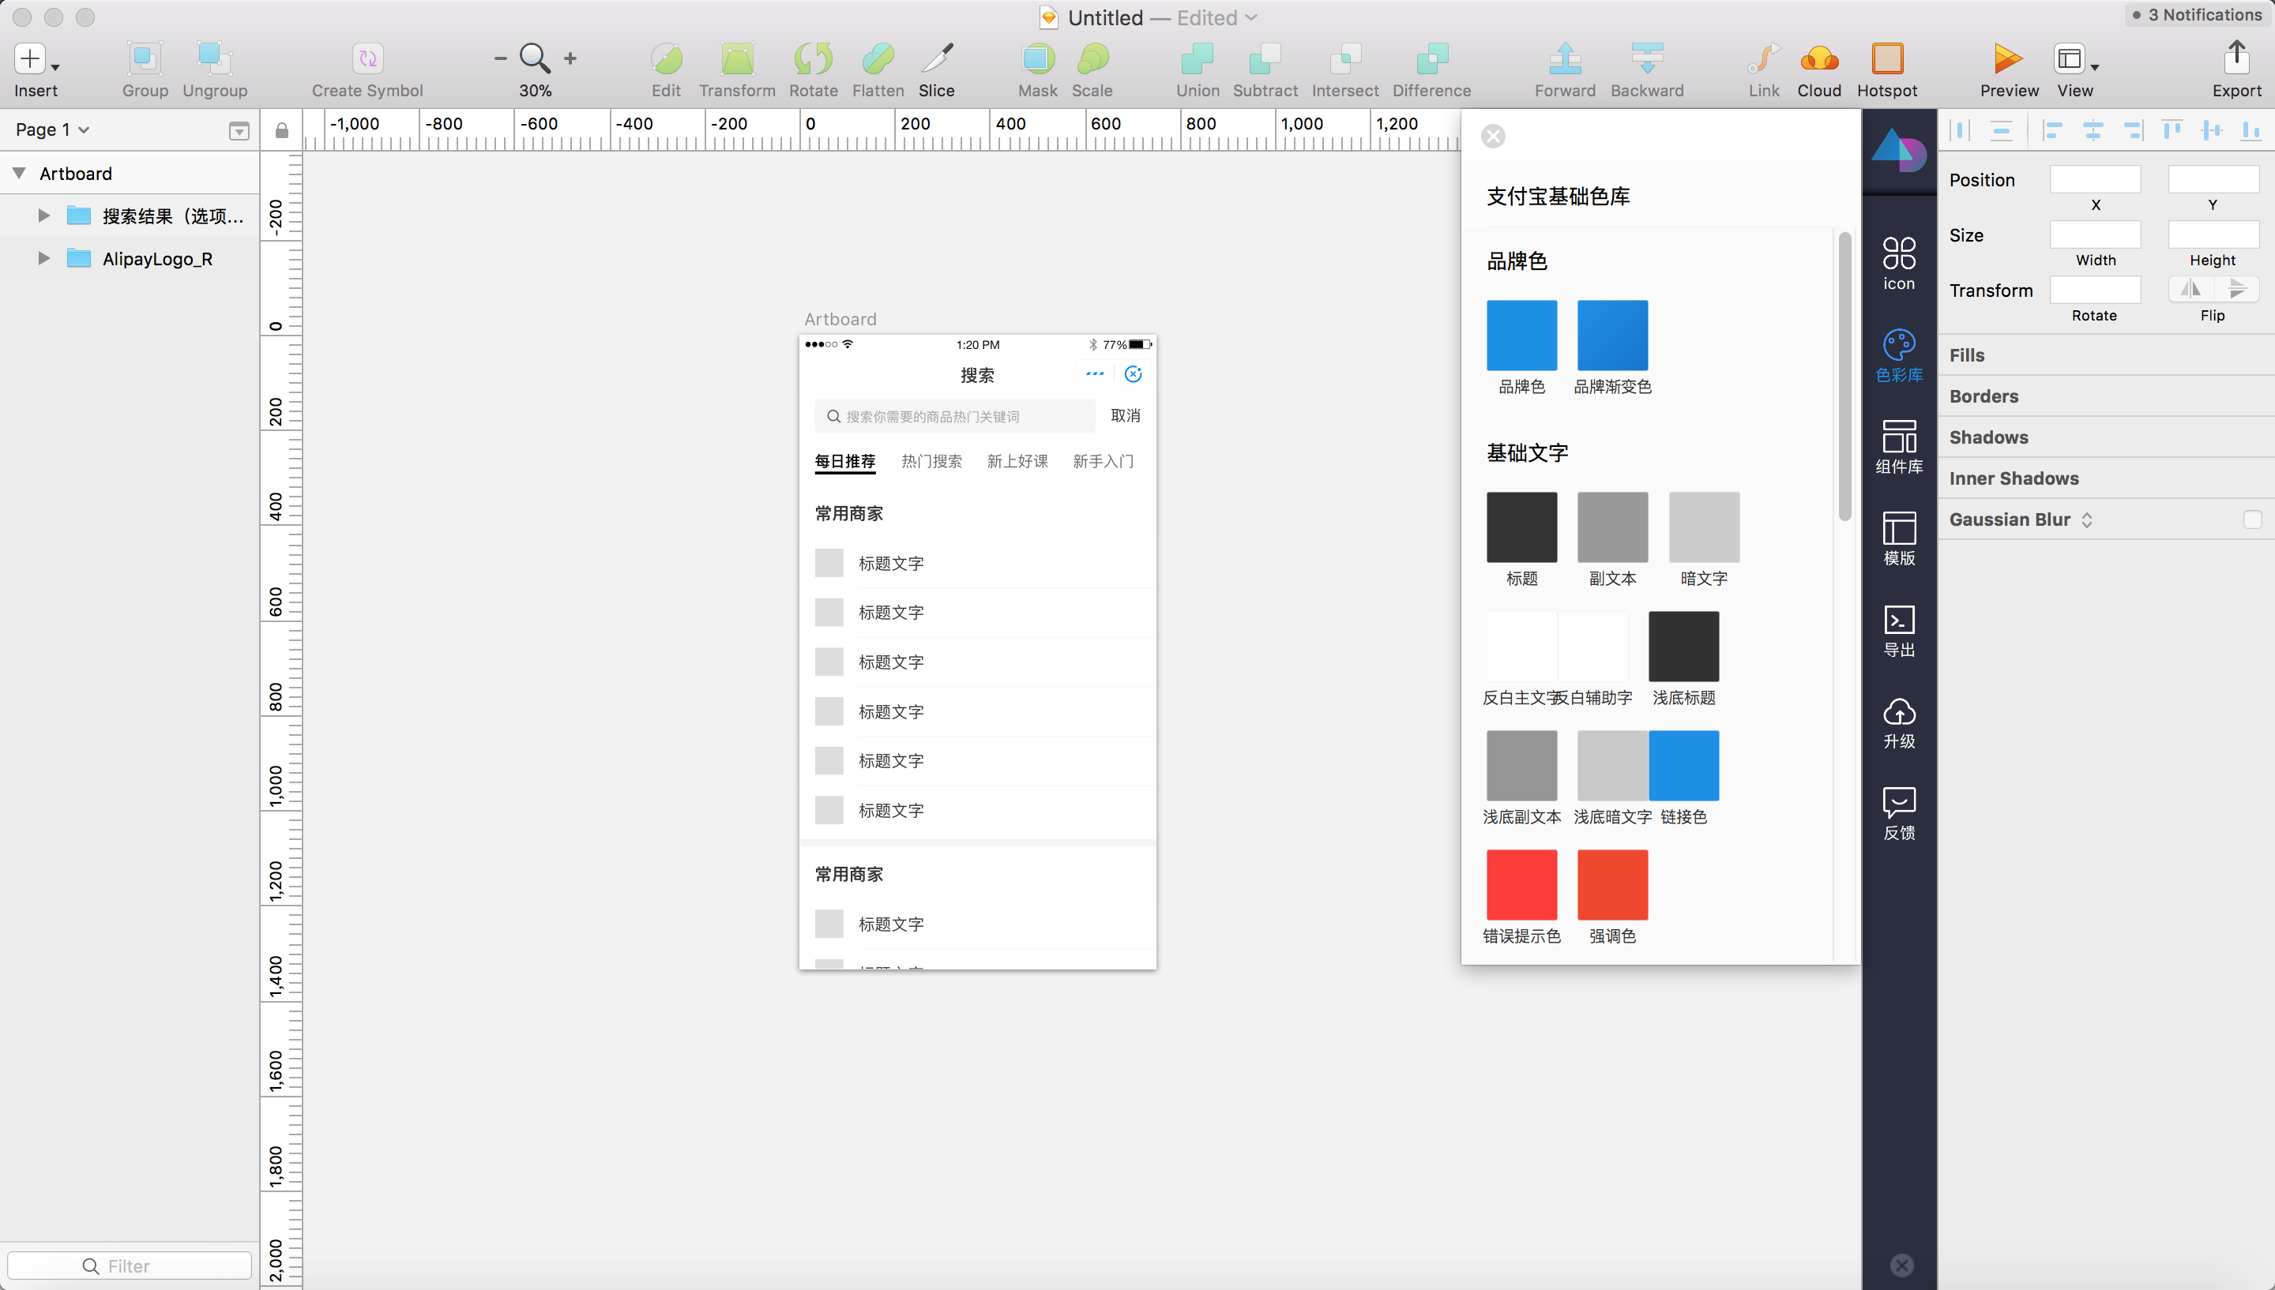Open the Cloud sharing icon

1818,58
